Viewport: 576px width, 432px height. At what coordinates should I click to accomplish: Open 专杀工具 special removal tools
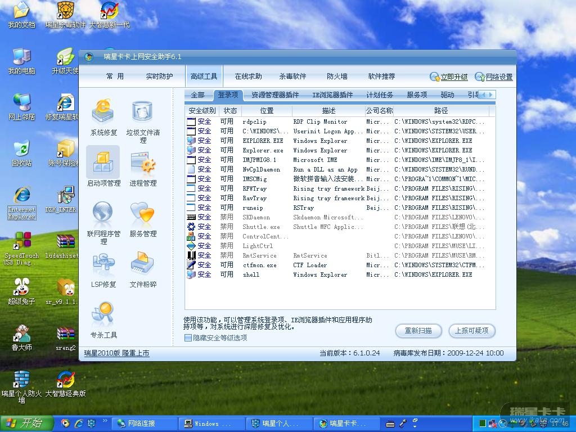pyautogui.click(x=103, y=320)
